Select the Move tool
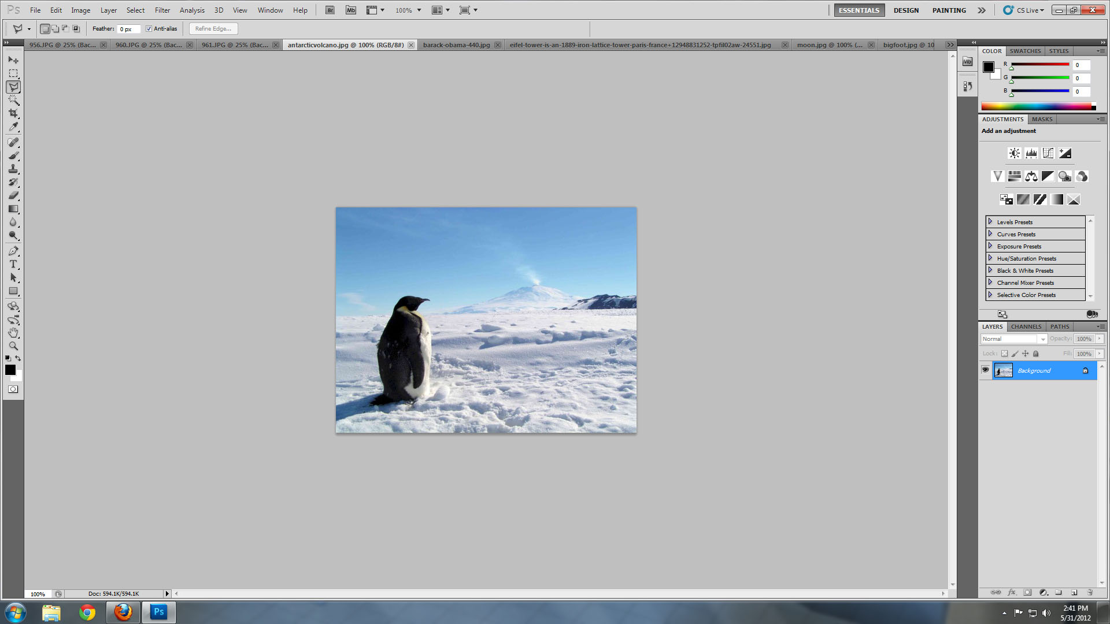The height and width of the screenshot is (624, 1110). [x=13, y=60]
